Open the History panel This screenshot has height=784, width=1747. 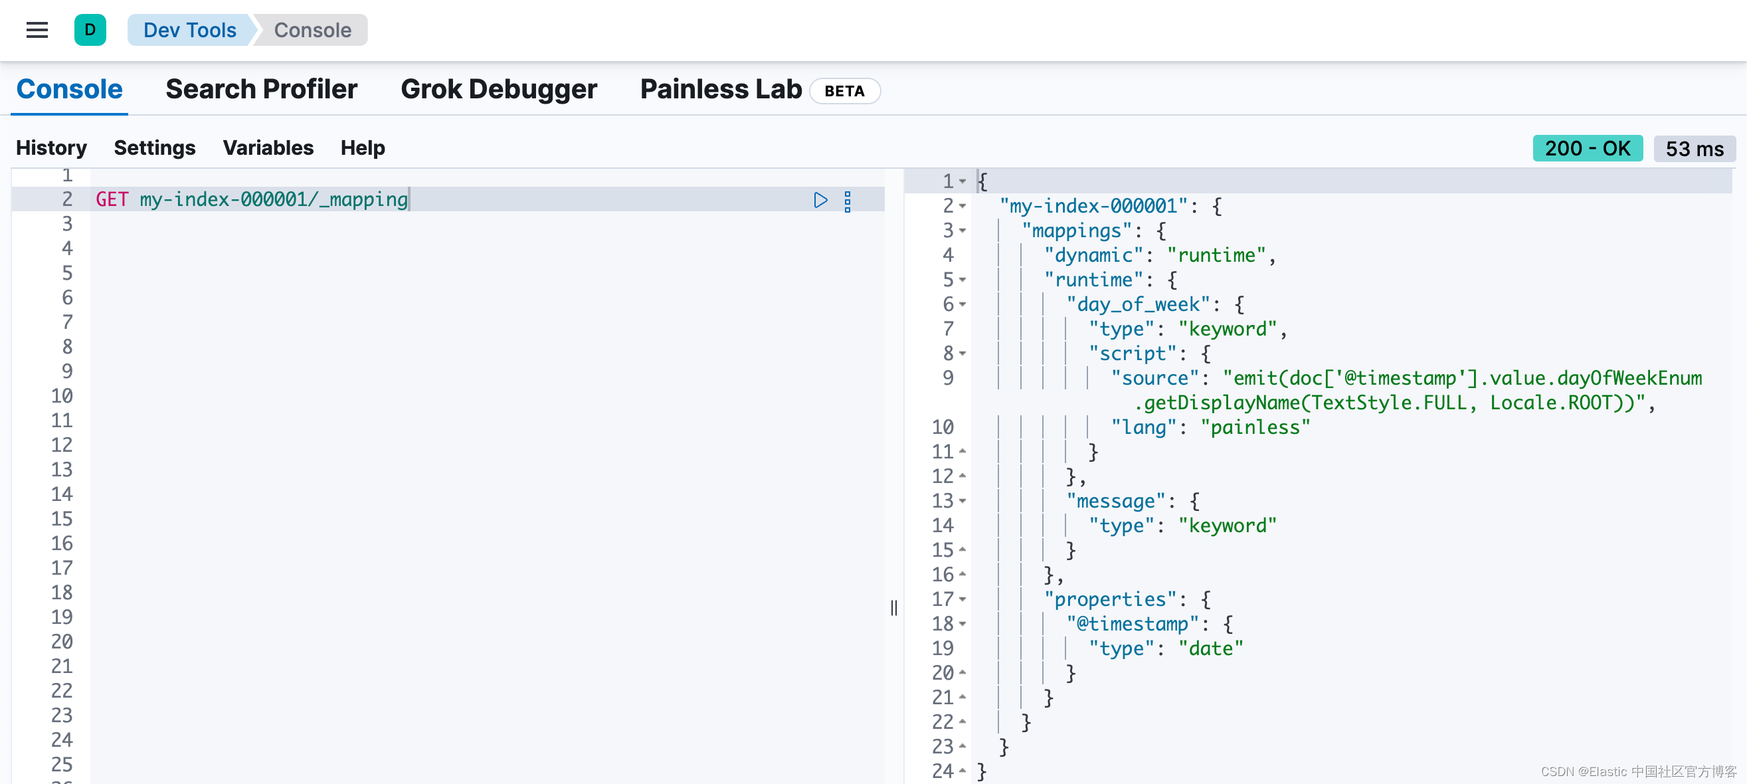[x=51, y=148]
